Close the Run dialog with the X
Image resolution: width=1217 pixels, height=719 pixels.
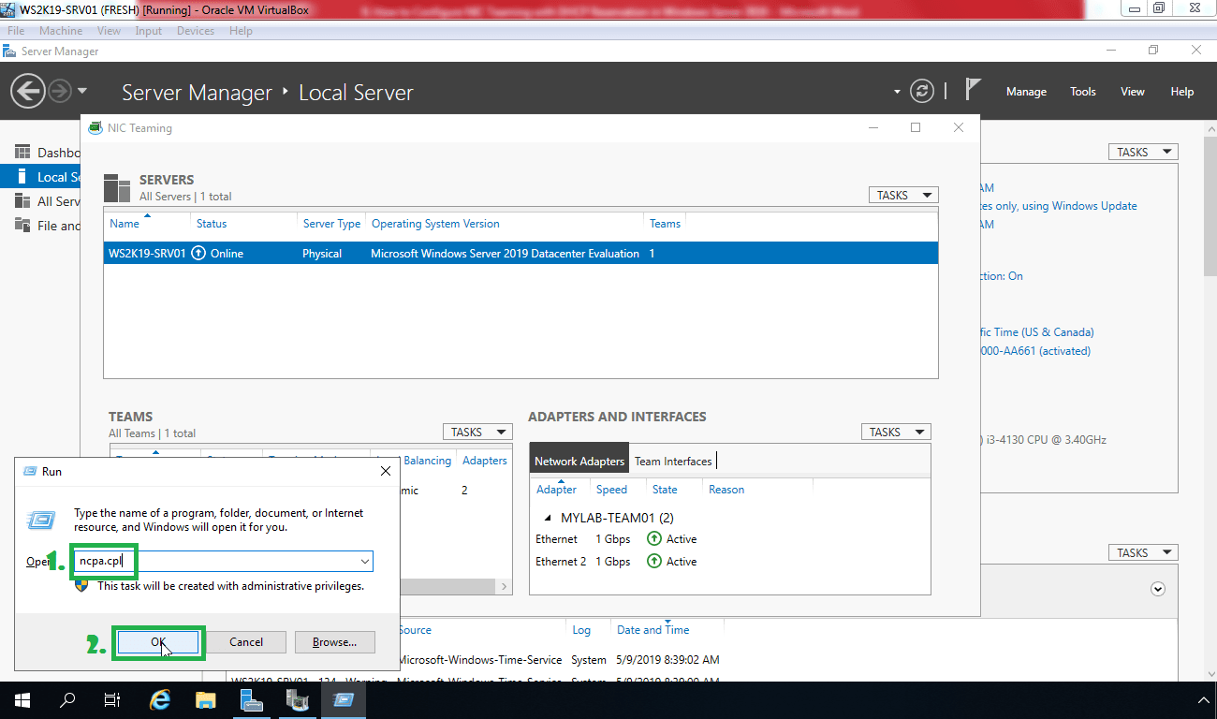(x=385, y=471)
